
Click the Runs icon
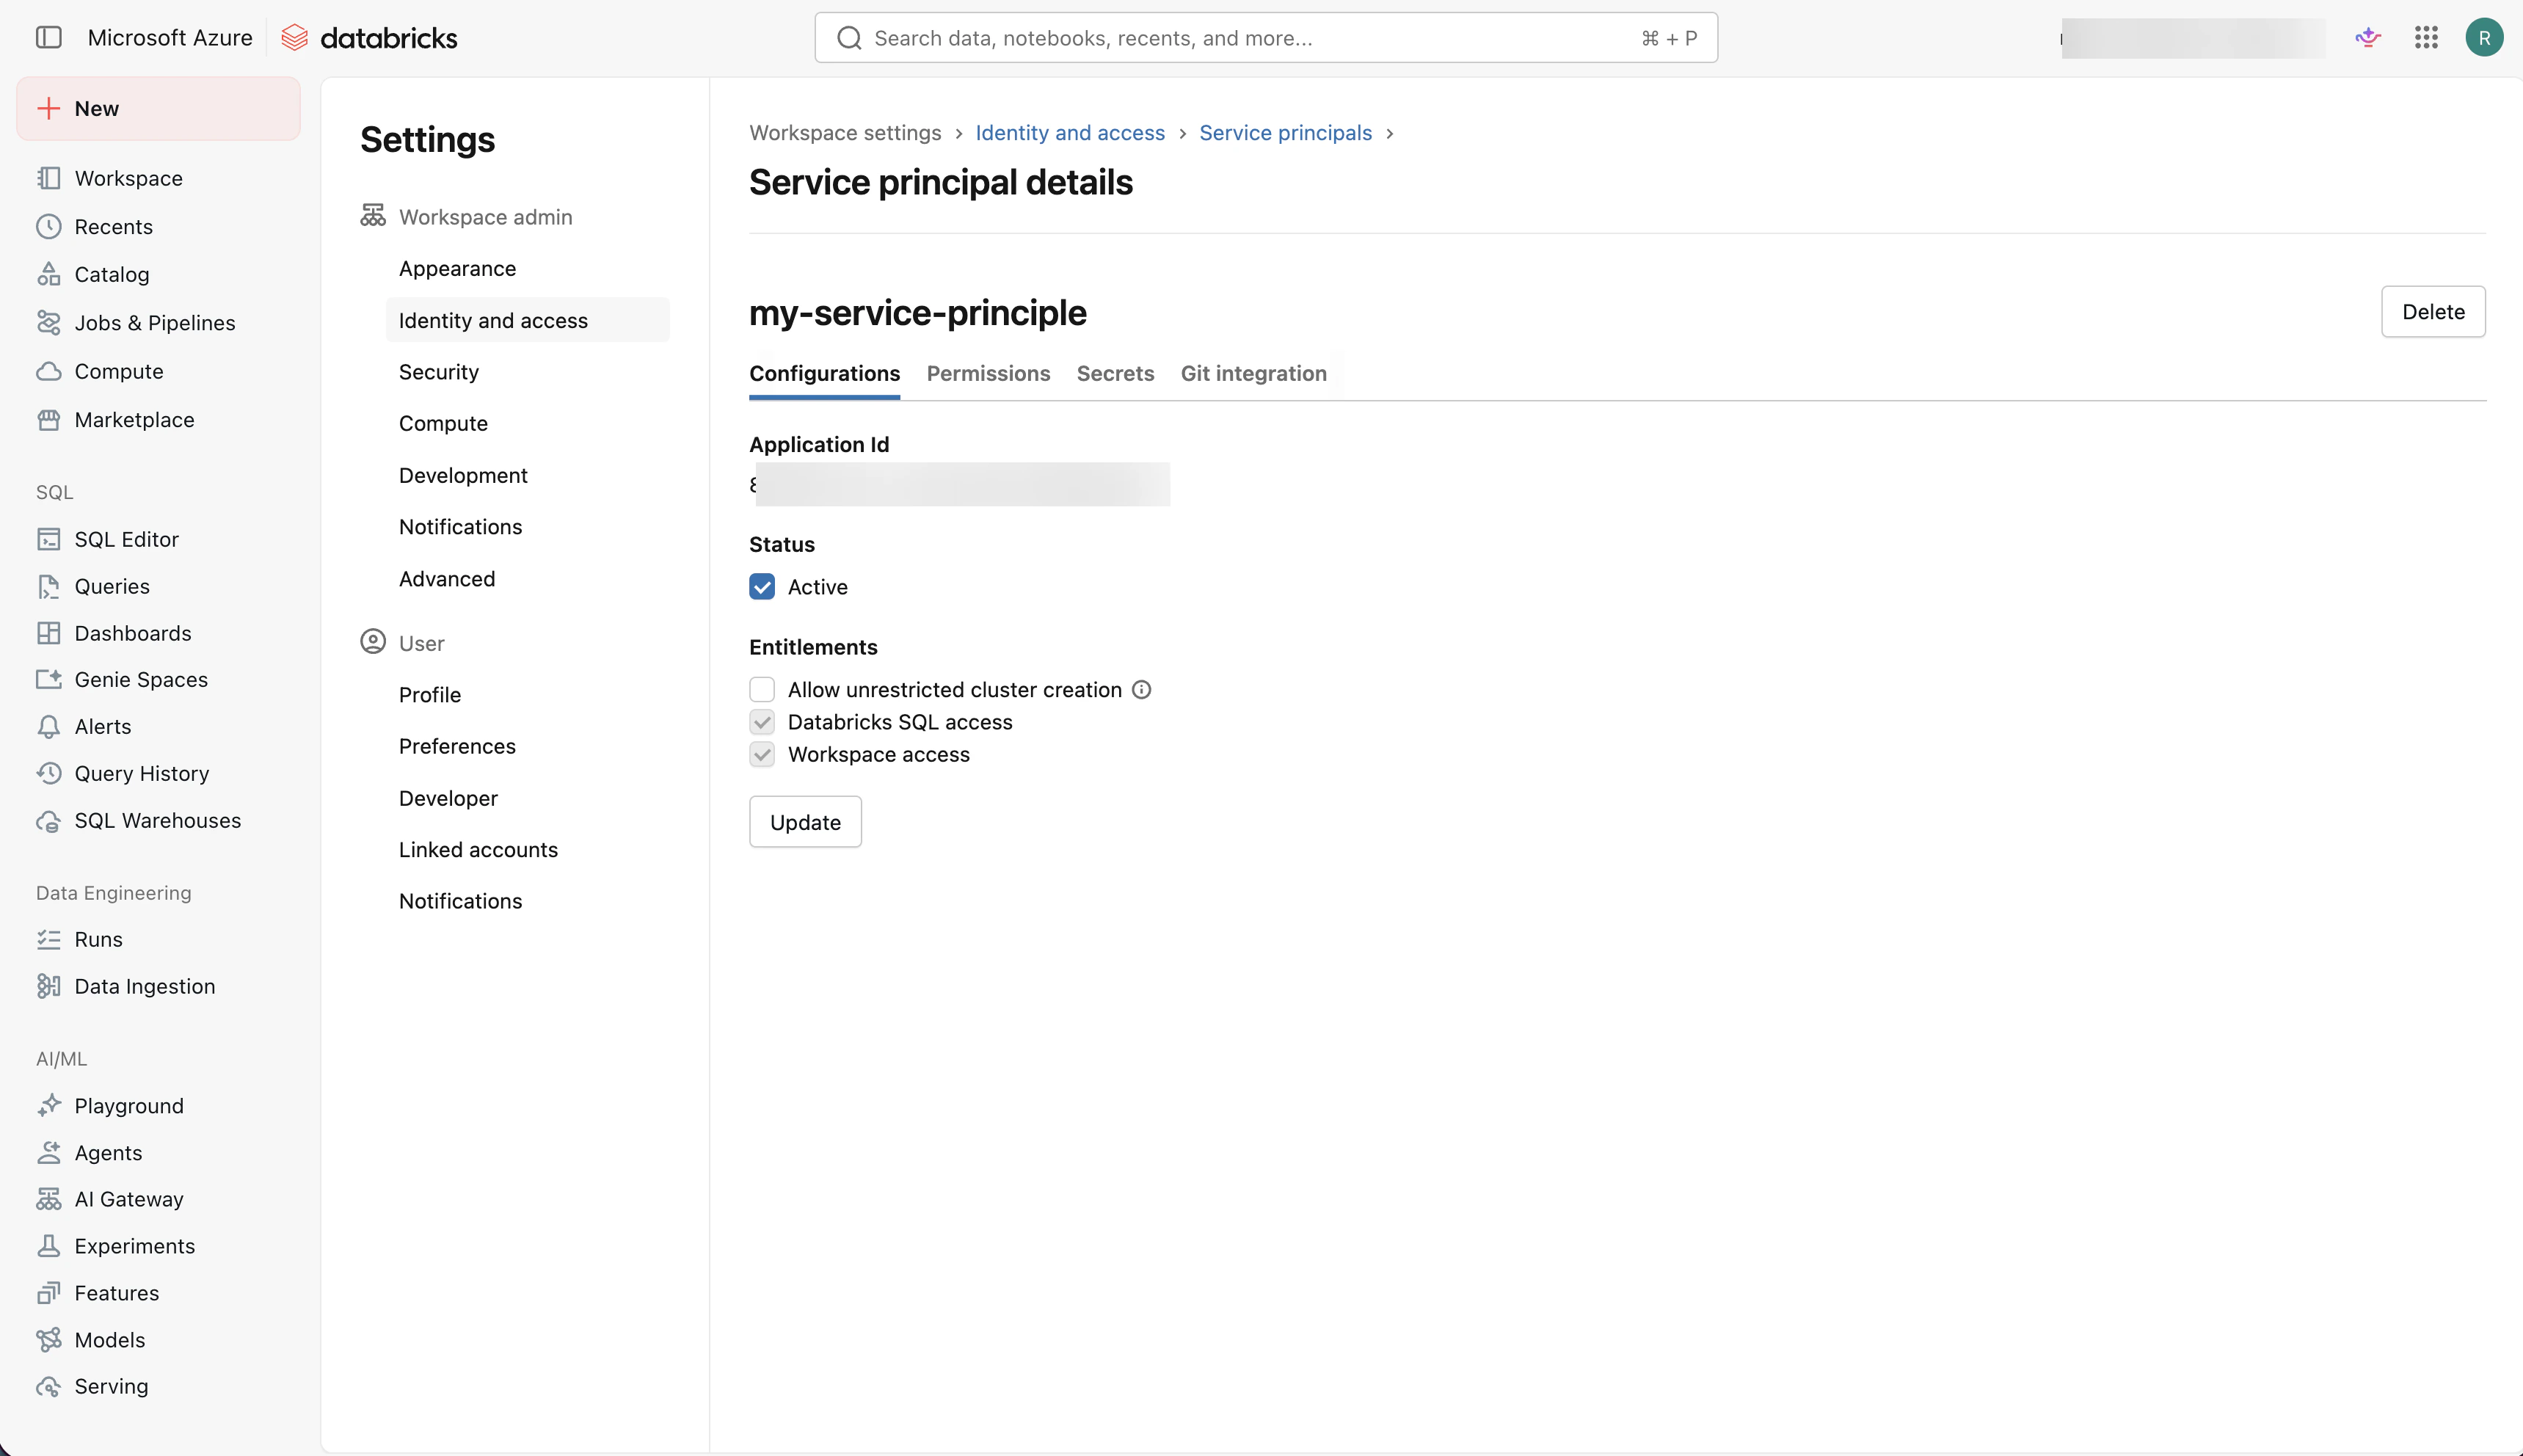(49, 939)
